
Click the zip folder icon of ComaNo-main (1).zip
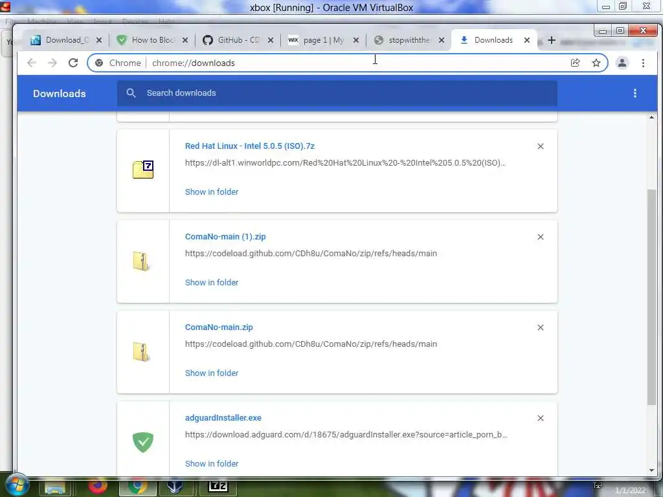(x=140, y=261)
